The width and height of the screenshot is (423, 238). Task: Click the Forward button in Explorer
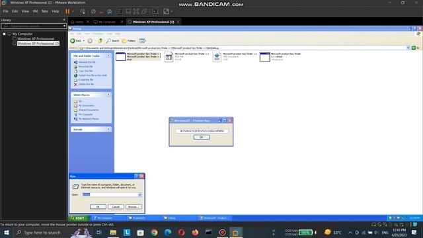[x=90, y=41]
